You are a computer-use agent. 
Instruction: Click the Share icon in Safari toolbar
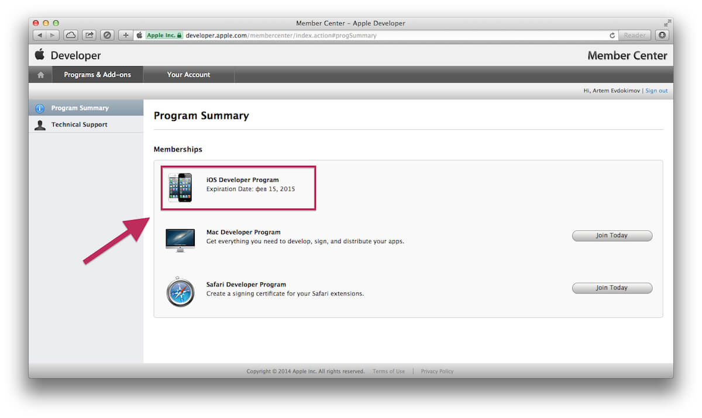point(89,35)
